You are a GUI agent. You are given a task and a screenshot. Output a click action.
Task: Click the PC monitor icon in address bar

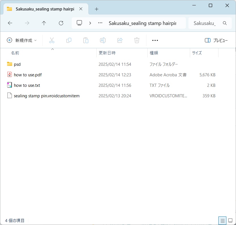[79, 23]
